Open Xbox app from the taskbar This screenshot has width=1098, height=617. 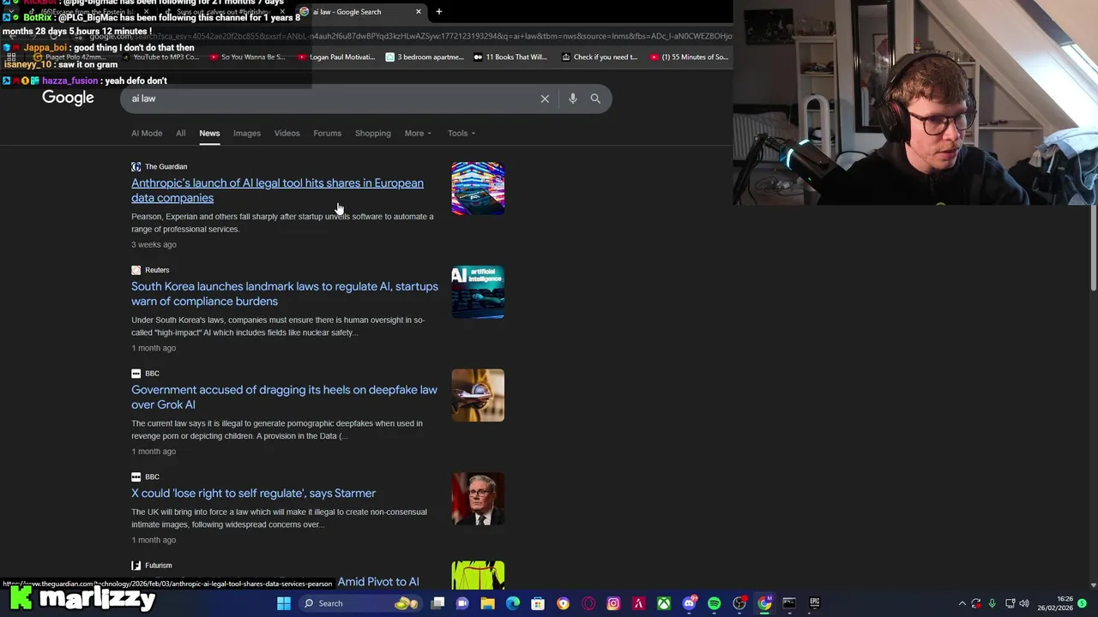coord(664,603)
